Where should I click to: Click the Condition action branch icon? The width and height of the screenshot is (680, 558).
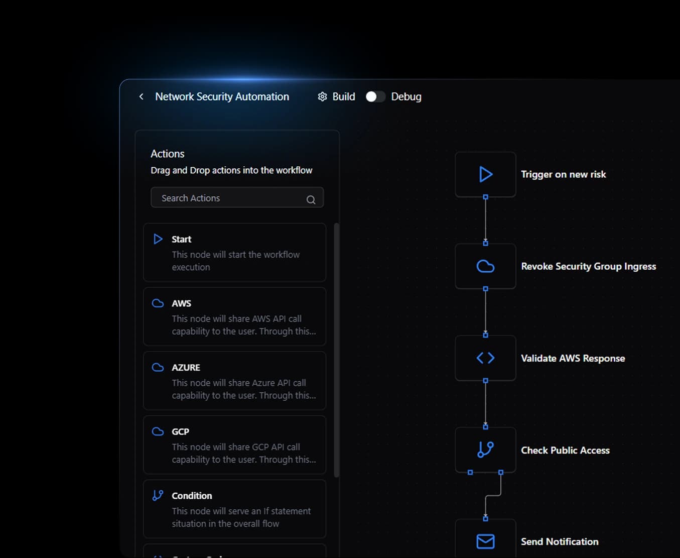tap(158, 495)
